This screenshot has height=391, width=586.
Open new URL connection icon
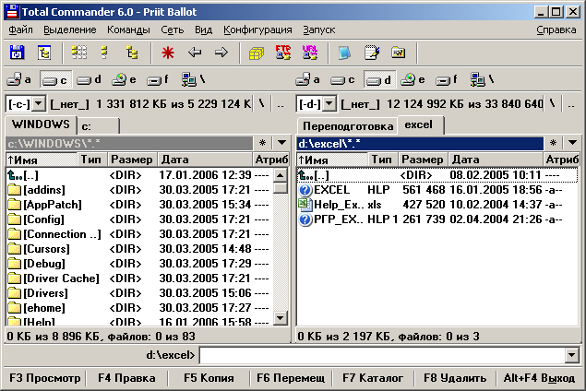click(310, 53)
